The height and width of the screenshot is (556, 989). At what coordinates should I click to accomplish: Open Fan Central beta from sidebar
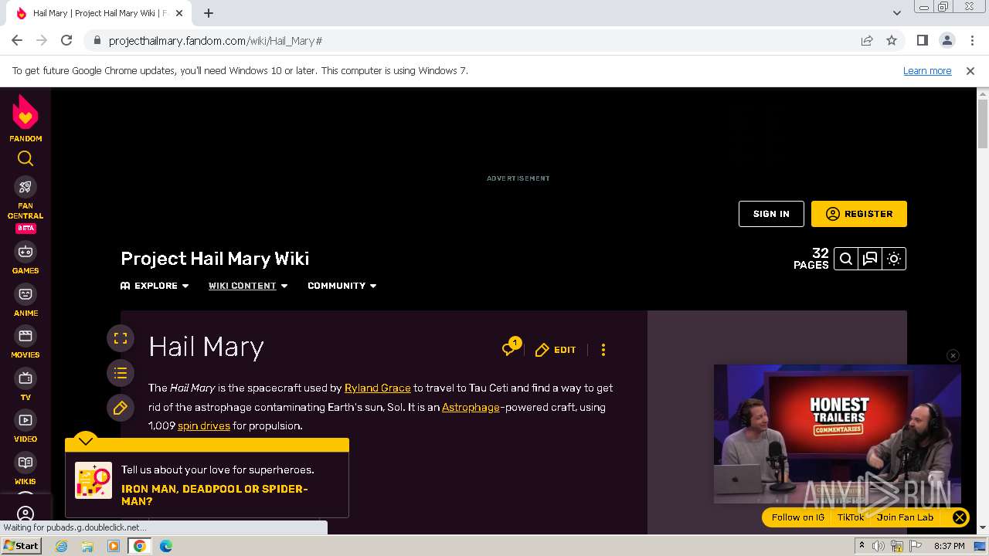coord(25,205)
